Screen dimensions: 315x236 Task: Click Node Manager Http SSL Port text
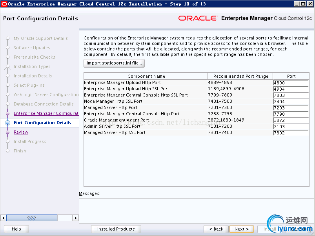(x=113, y=101)
